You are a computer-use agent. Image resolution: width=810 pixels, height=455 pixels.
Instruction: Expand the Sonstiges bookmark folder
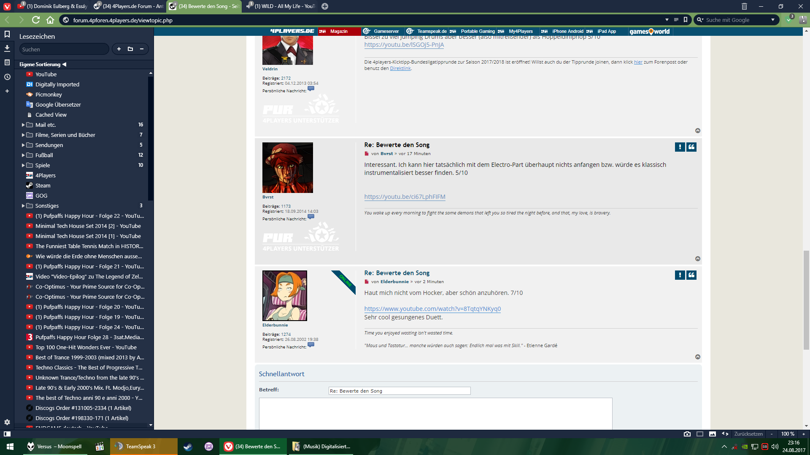(x=23, y=206)
